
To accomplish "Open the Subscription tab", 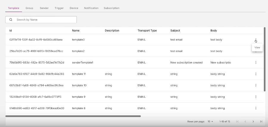I will pyautogui.click(x=111, y=8).
